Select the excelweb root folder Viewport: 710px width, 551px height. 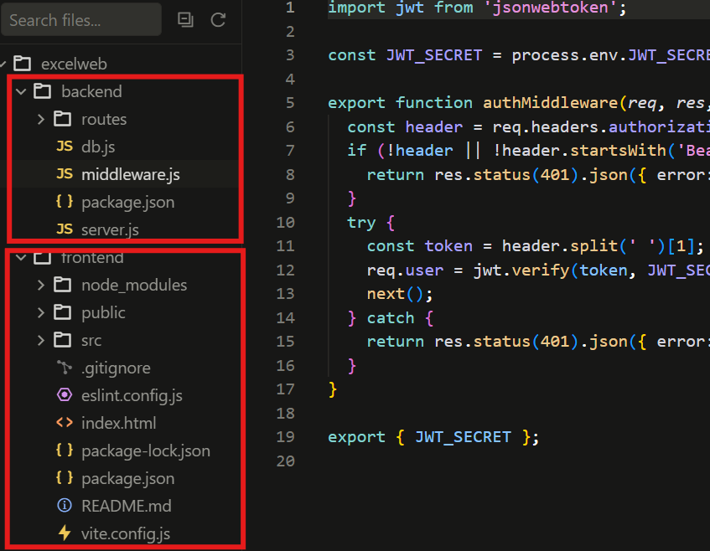[74, 64]
